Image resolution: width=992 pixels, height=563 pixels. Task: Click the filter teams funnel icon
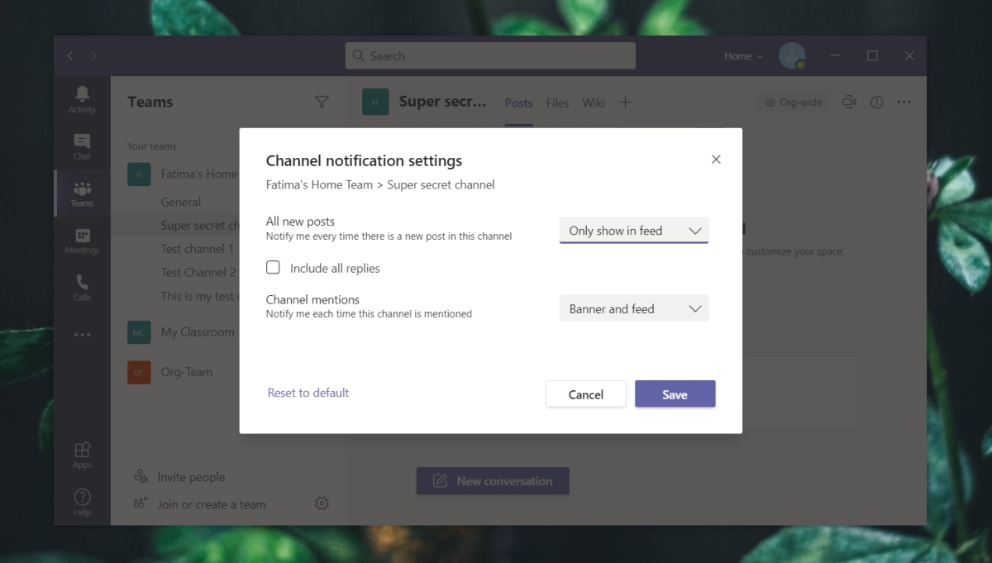322,102
